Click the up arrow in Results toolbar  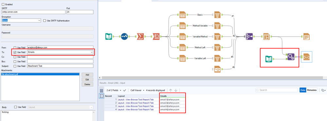pos(171,90)
